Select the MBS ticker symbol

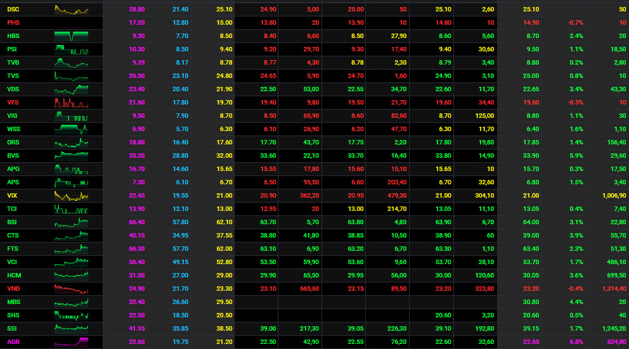[x=14, y=302]
